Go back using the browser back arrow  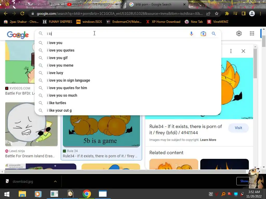point(6,13)
